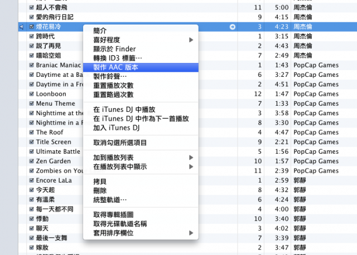This screenshot has height=255, width=357.
Task: Uncheck the 超人不會飛 song checkbox
Action: click(32, 7)
